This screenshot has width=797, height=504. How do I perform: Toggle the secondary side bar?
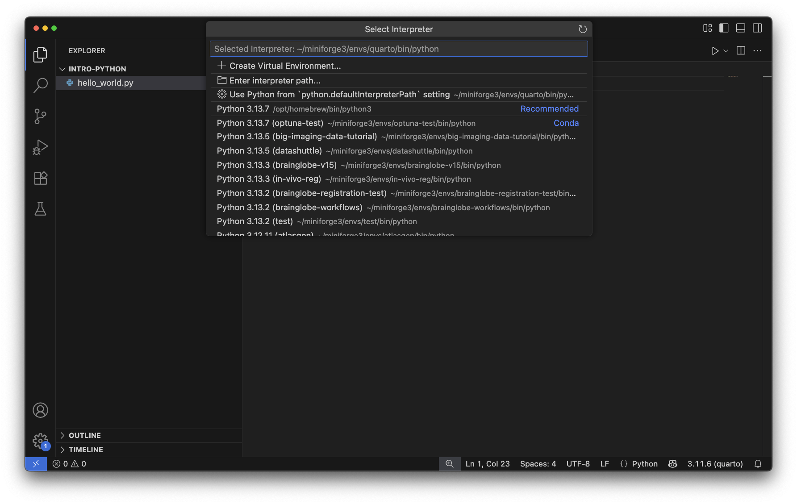point(757,28)
